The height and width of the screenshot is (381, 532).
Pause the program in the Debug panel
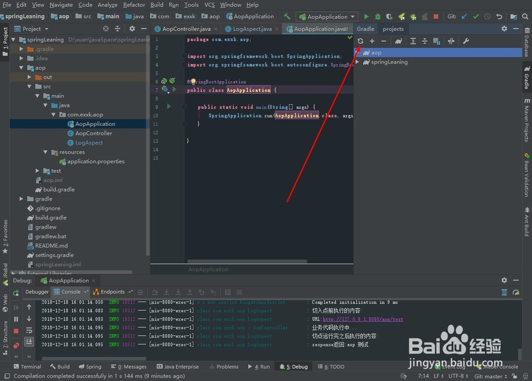coord(16,319)
